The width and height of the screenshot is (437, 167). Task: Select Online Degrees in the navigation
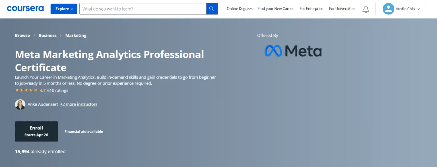239,9
